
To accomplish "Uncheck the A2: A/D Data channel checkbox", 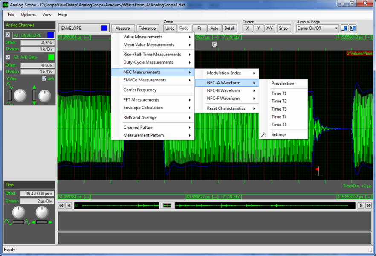I will click(8, 57).
